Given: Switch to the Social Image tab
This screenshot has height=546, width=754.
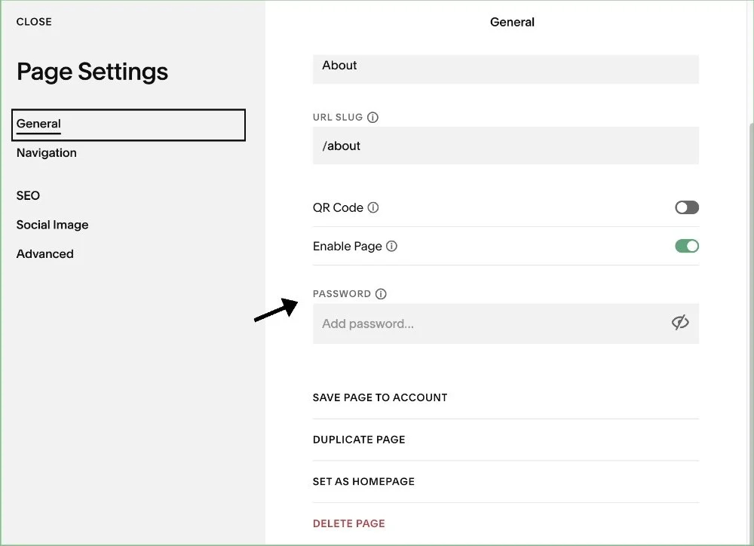Looking at the screenshot, I should coord(53,225).
